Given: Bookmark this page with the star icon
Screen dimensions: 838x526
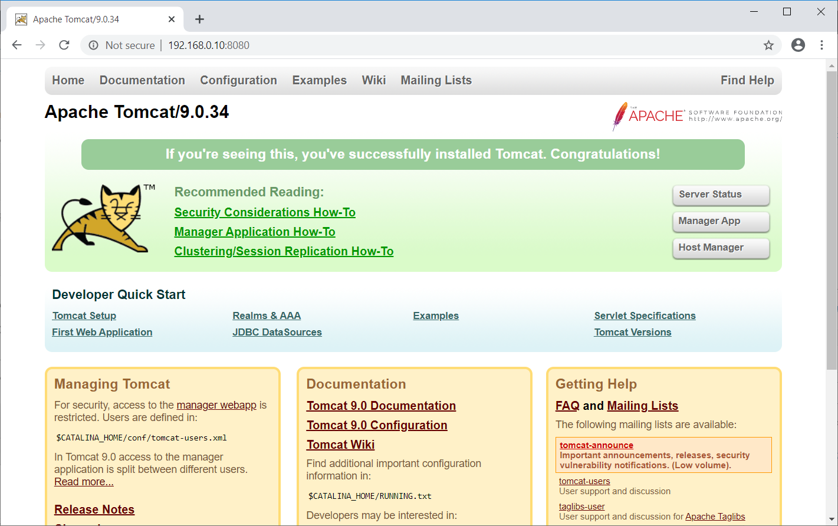Looking at the screenshot, I should click(768, 45).
